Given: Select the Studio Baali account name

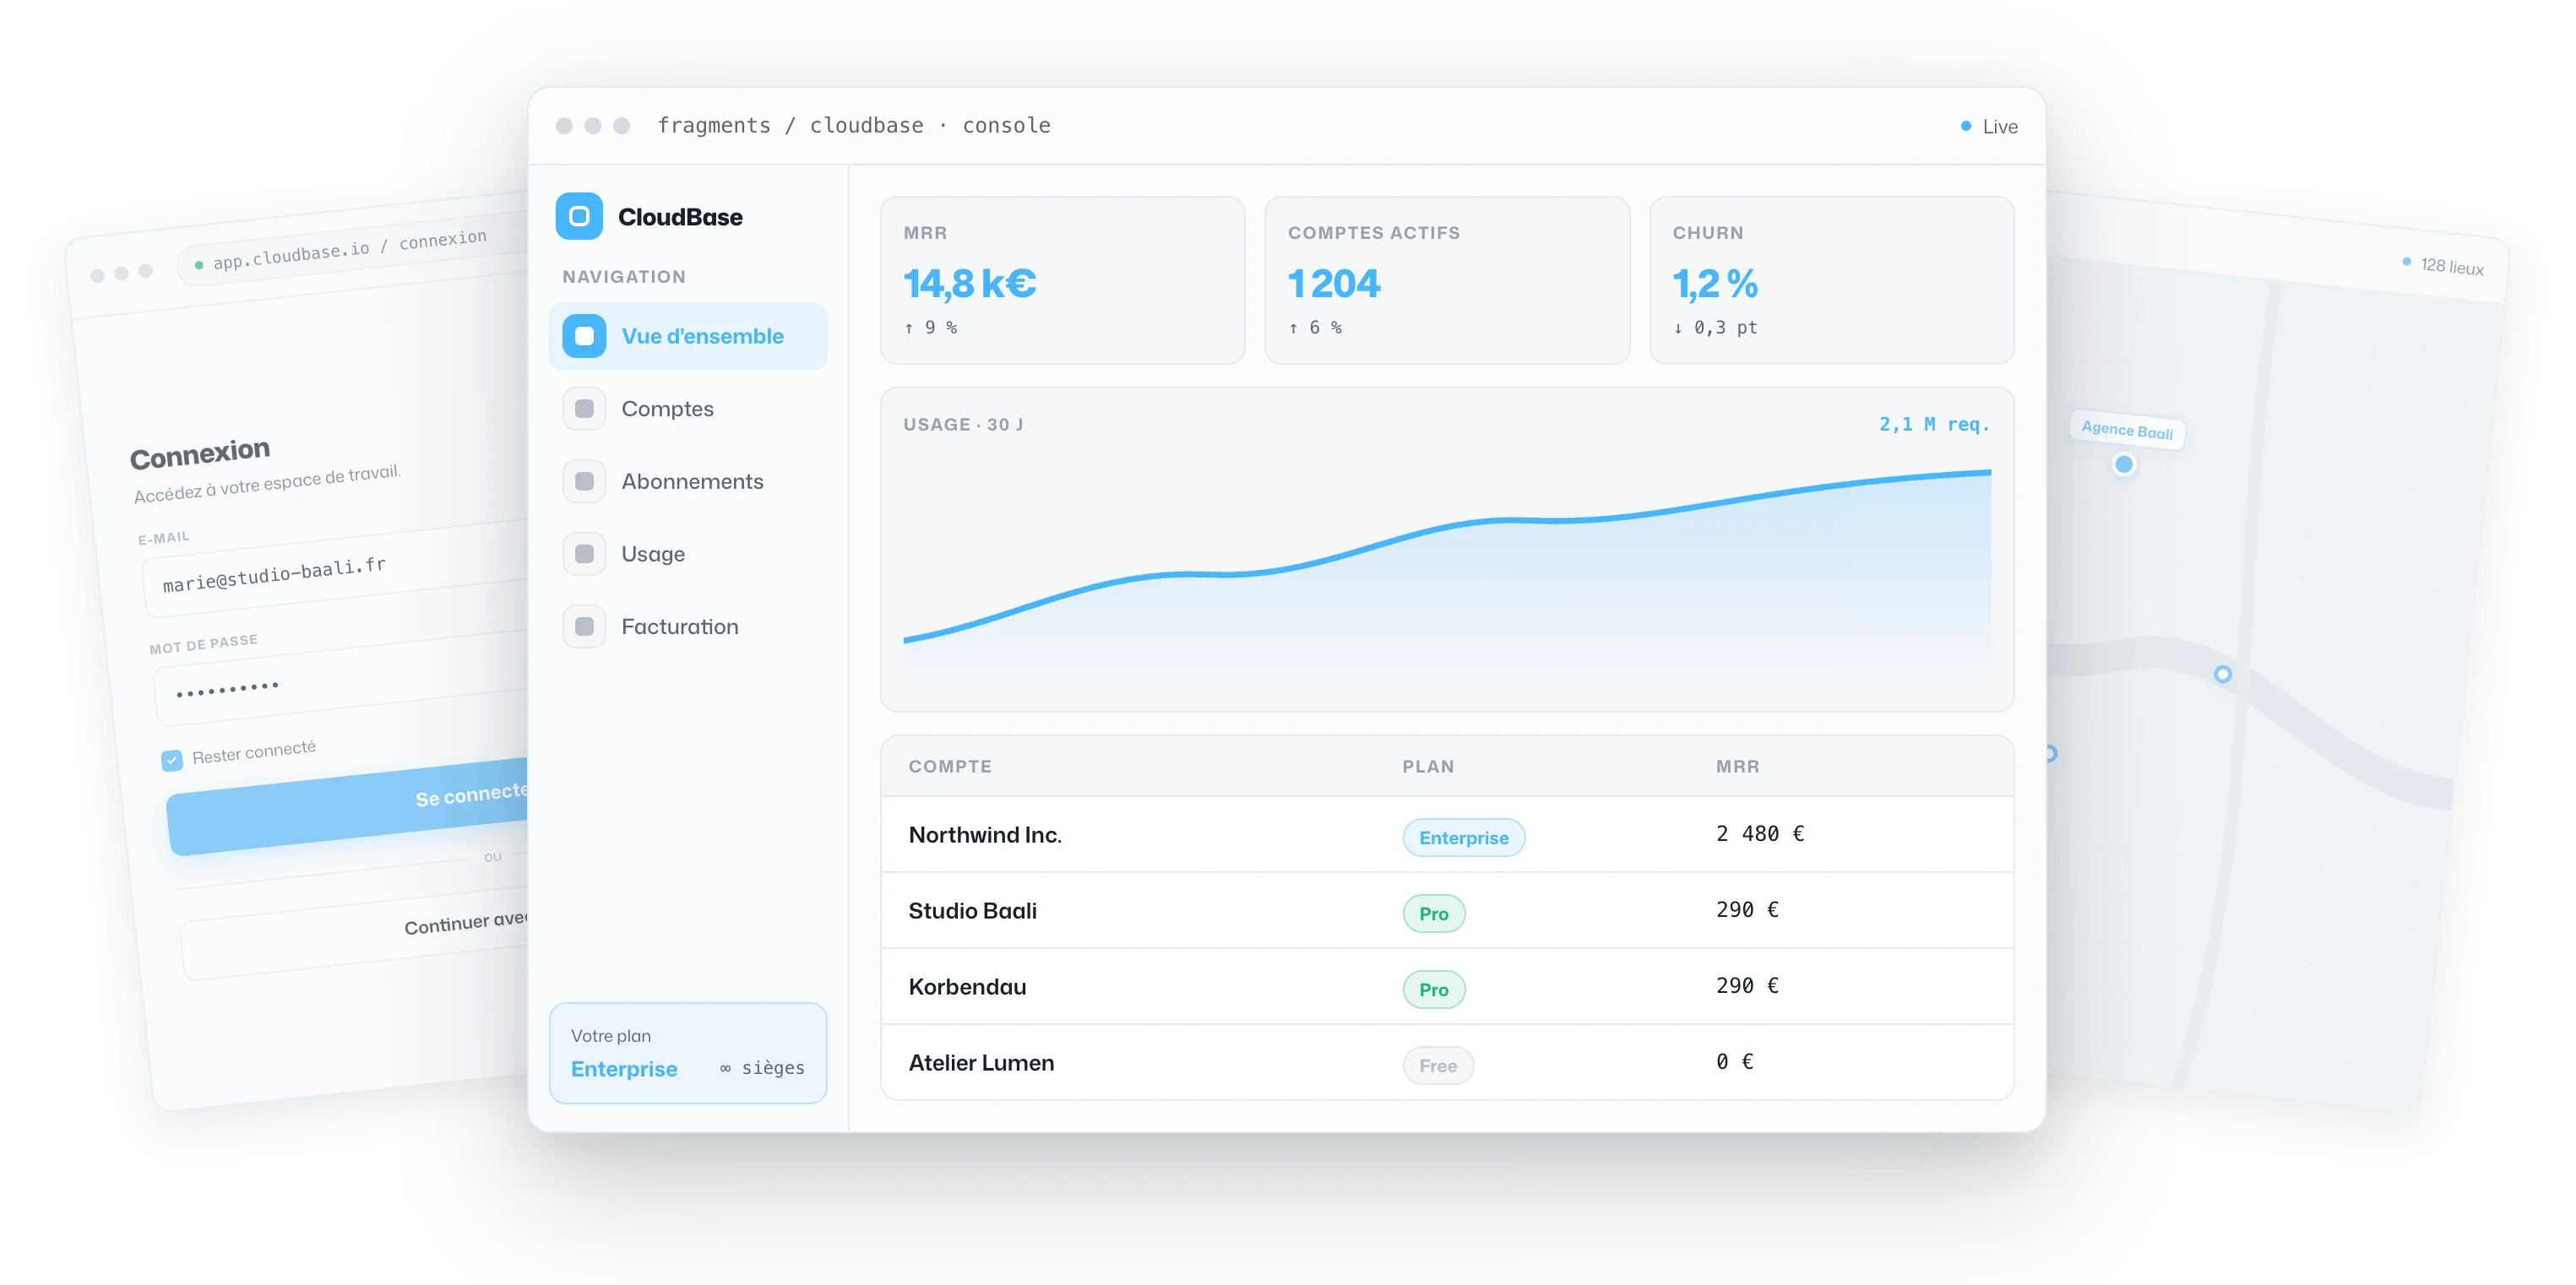Looking at the screenshot, I should (x=972, y=911).
